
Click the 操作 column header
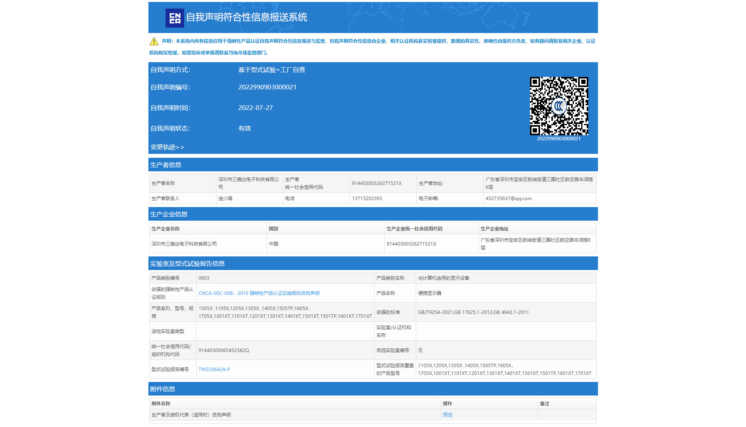[447, 404]
